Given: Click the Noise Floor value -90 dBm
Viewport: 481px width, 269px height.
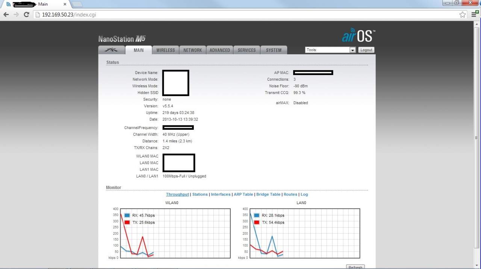Looking at the screenshot, I should (301, 86).
